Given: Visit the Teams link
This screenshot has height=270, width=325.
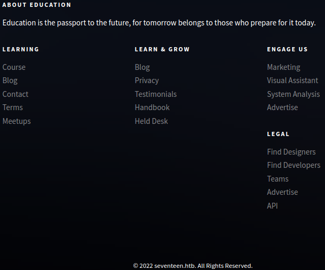Looking at the screenshot, I should [278, 179].
